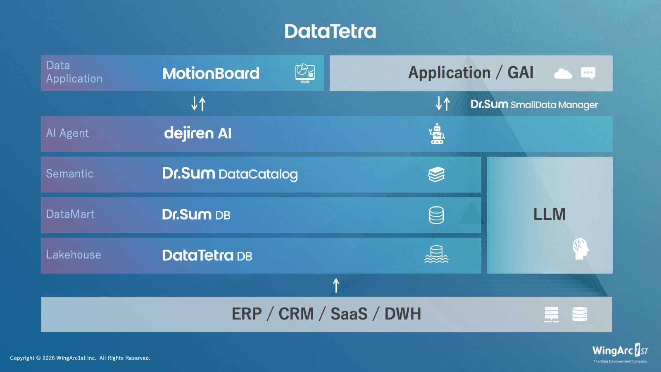Click the Data Application layer label
The width and height of the screenshot is (661, 372).
point(74,72)
